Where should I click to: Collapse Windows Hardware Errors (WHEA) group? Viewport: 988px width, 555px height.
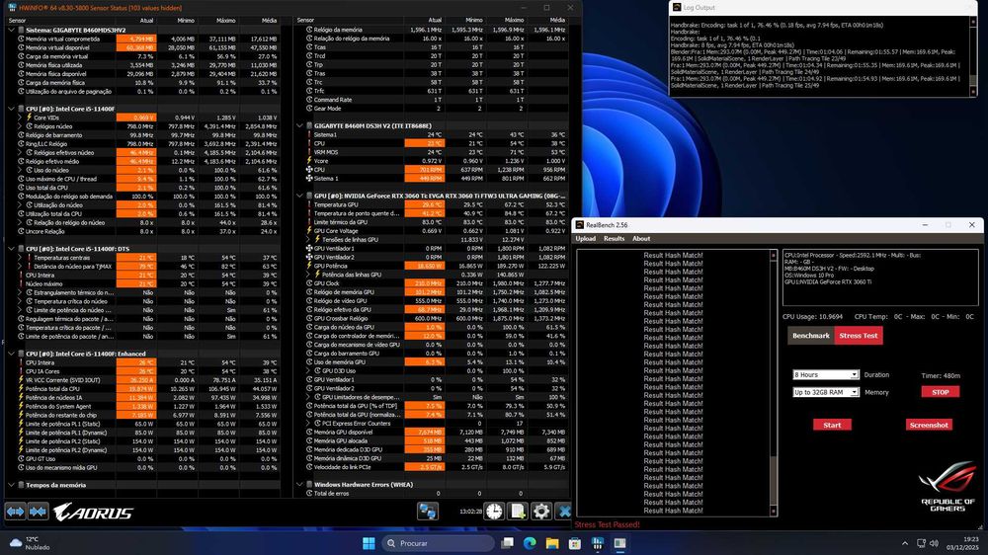300,485
